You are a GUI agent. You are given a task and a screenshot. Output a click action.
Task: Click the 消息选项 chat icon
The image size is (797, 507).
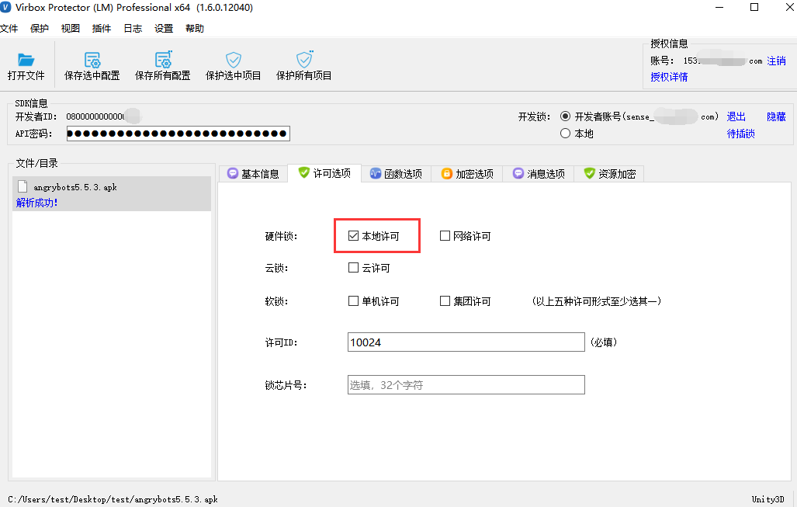point(518,173)
